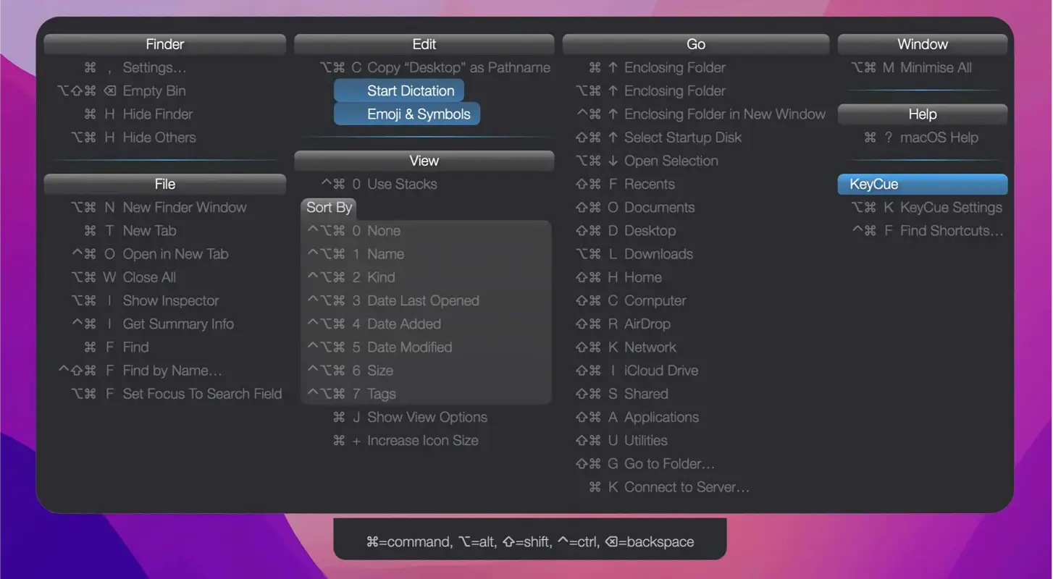Click the Go section header
Viewport: 1053px width, 579px height.
click(695, 45)
